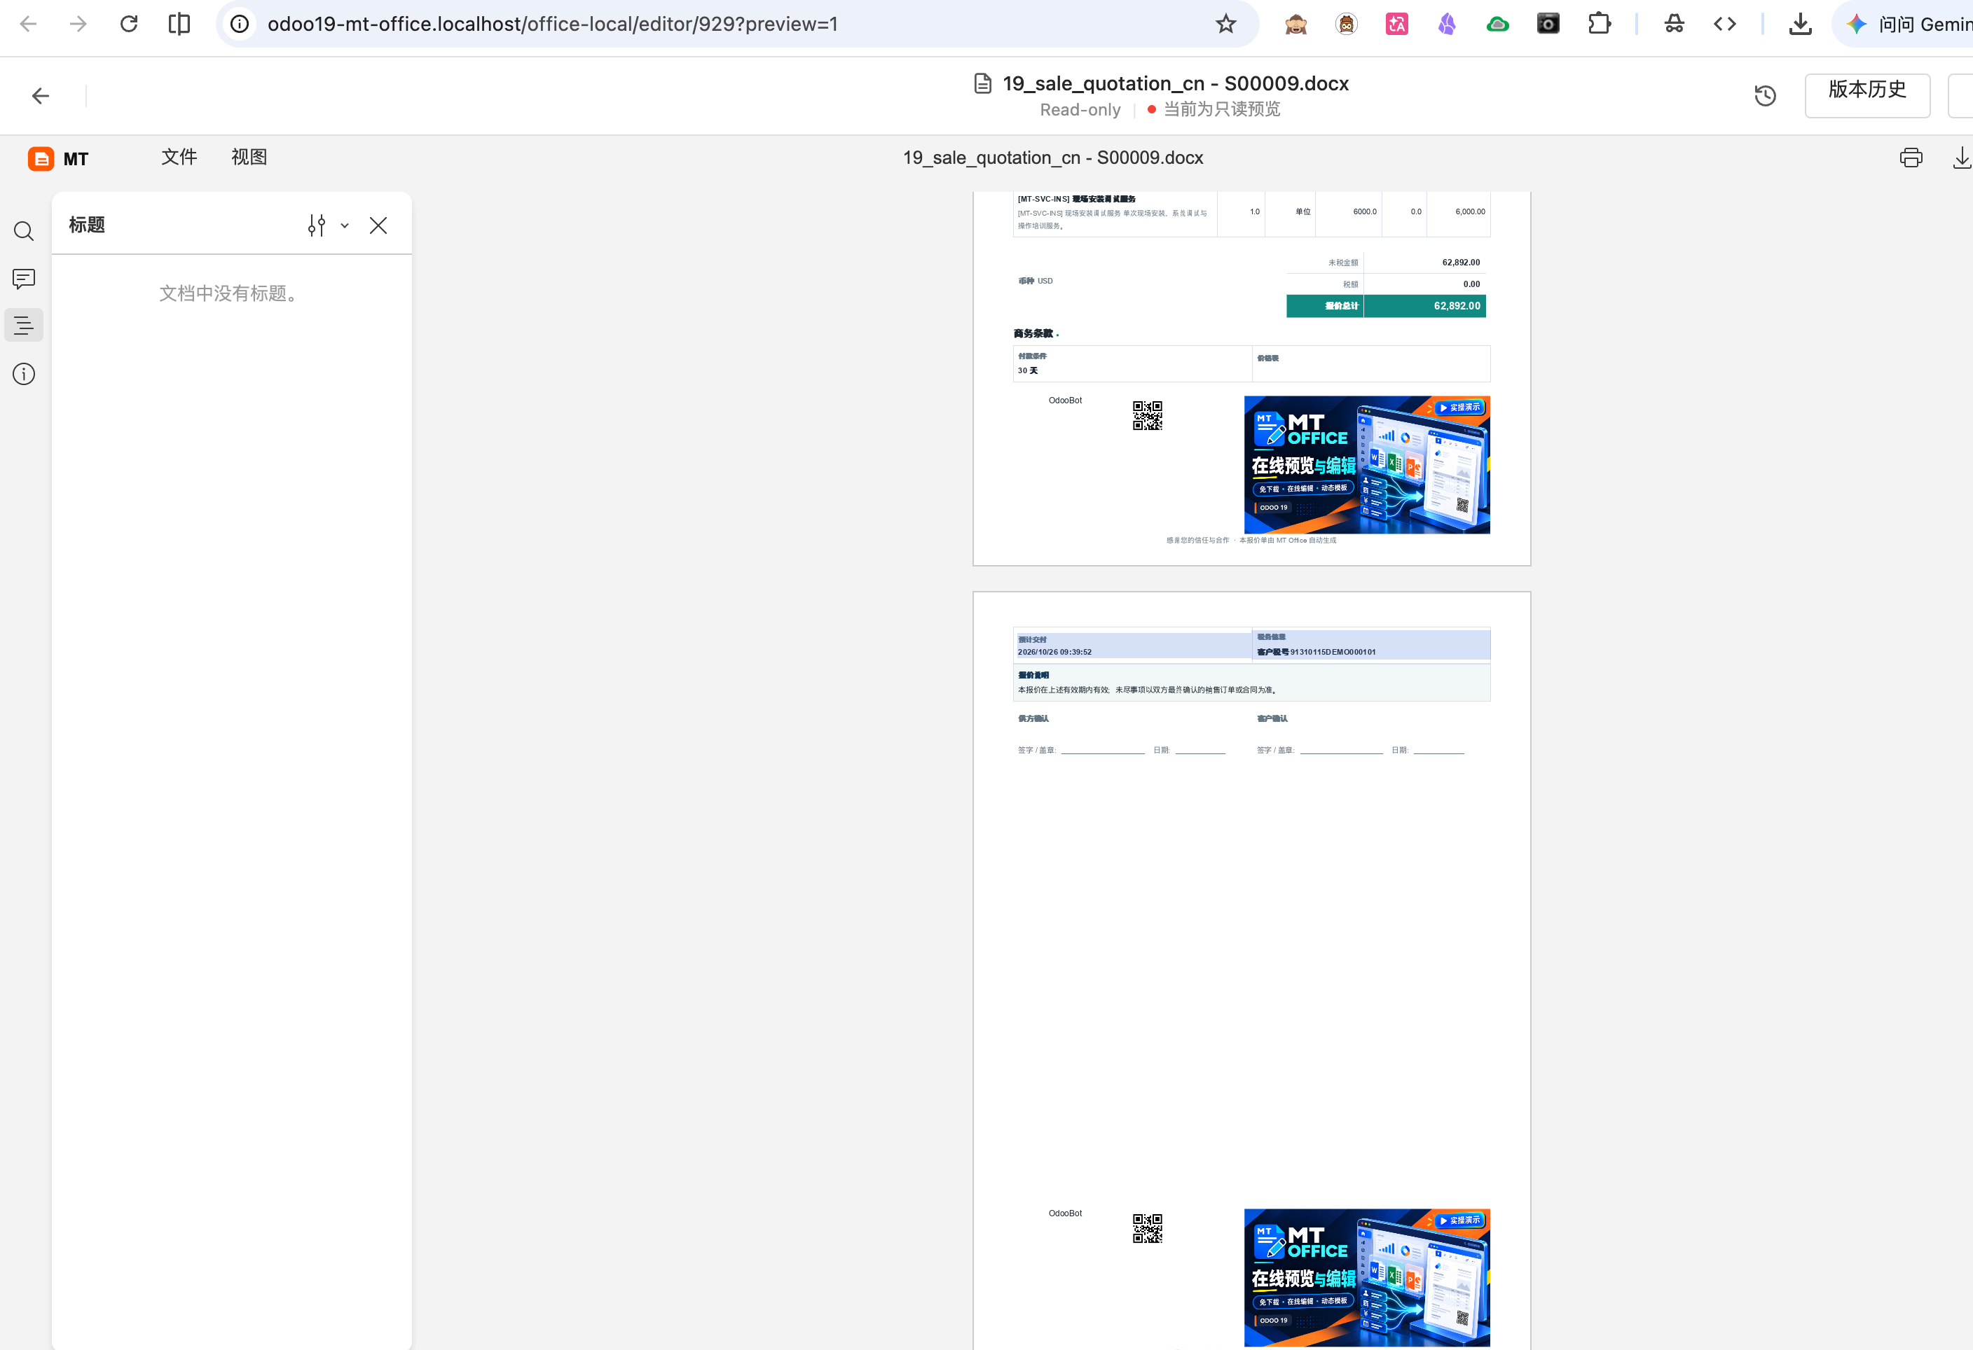Click the document file icon beside title
This screenshot has height=1350, width=1973.
(982, 83)
